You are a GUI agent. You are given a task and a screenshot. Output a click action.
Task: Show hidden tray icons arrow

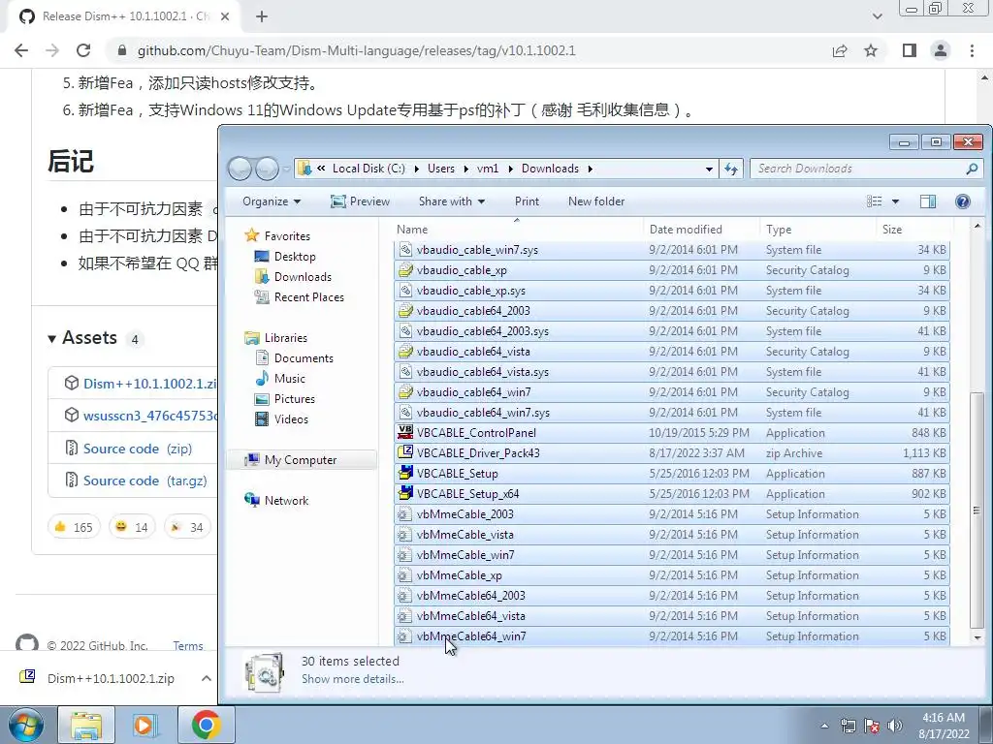tap(824, 726)
